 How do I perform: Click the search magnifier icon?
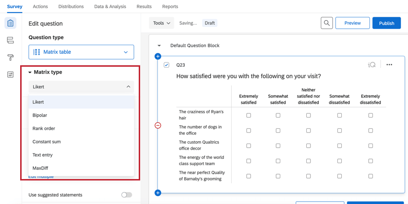pyautogui.click(x=326, y=23)
